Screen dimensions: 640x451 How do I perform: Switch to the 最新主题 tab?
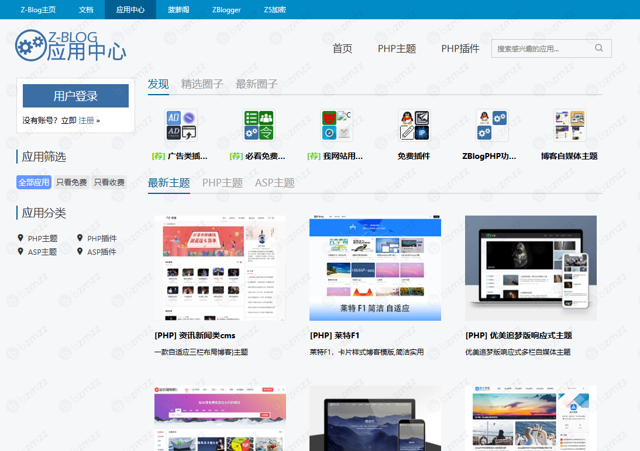[x=169, y=183]
